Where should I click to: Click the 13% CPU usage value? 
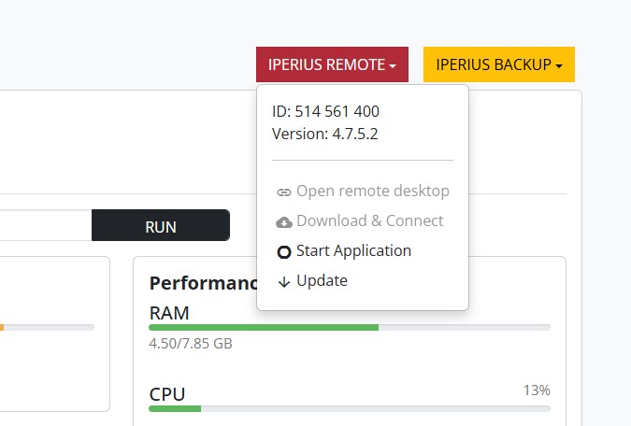(x=537, y=390)
